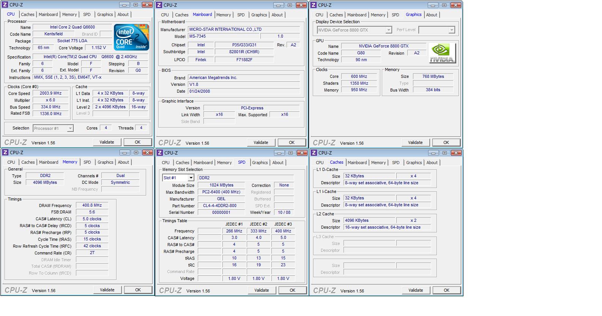
Task: Click the Core Voltage value '1.152 V'
Action: click(x=99, y=47)
